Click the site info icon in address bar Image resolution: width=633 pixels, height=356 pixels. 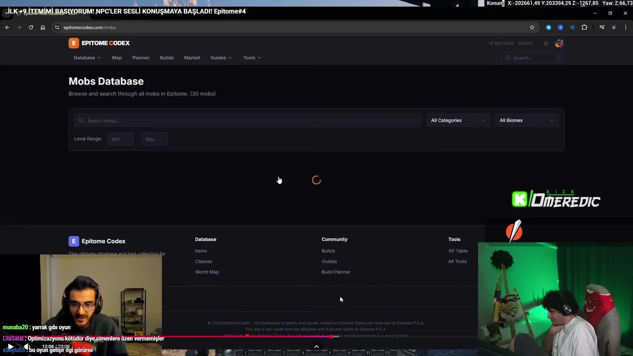57,27
